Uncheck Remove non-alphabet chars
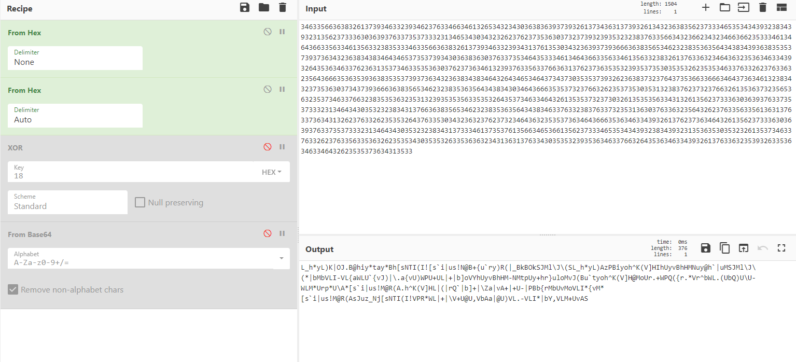Image resolution: width=796 pixels, height=362 pixels. click(13, 289)
